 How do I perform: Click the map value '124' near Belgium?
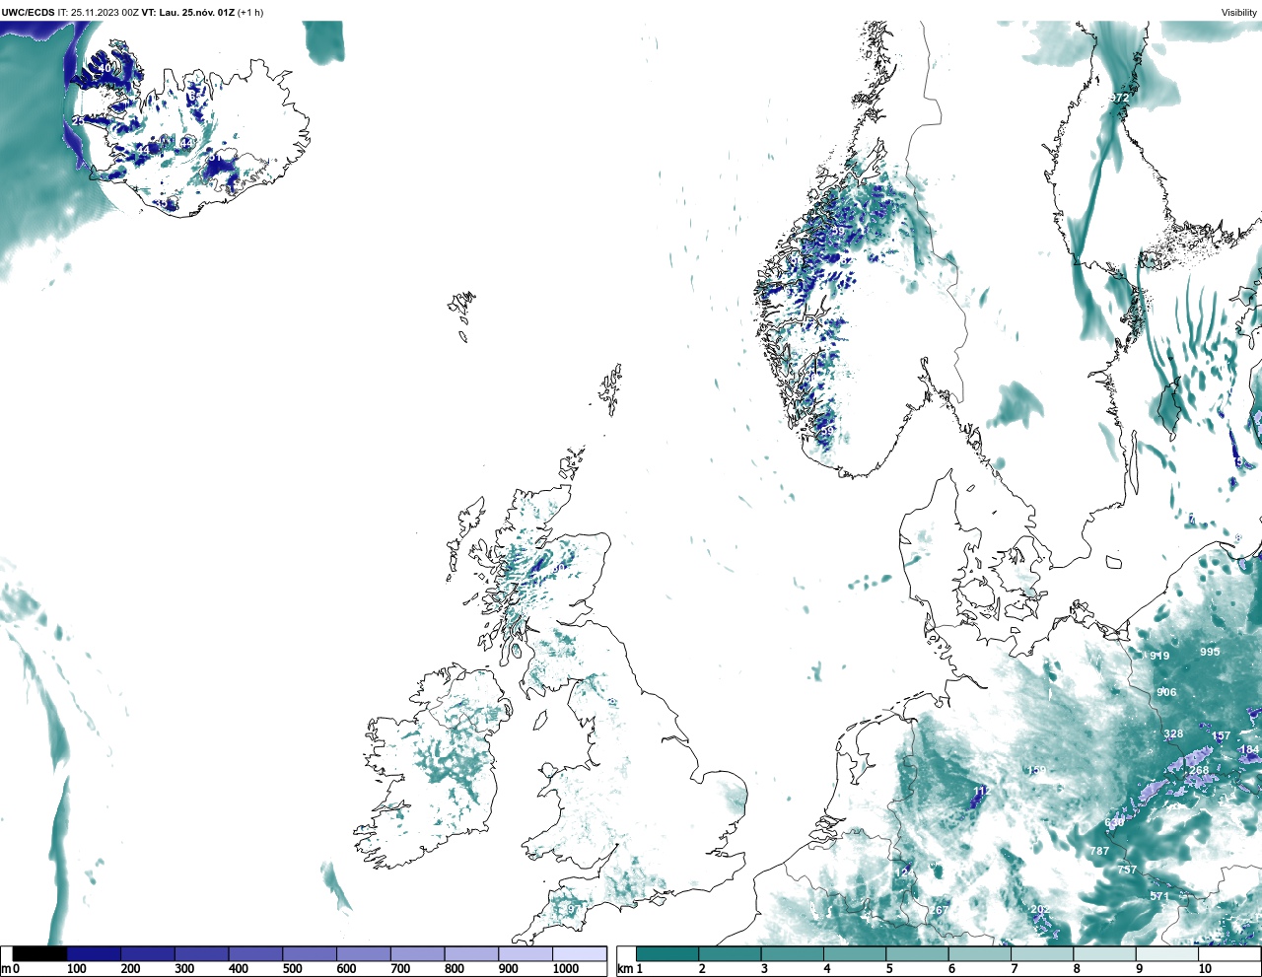tap(904, 873)
